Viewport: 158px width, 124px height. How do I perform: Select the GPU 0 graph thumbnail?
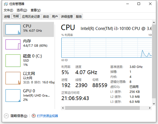pos(13,95)
